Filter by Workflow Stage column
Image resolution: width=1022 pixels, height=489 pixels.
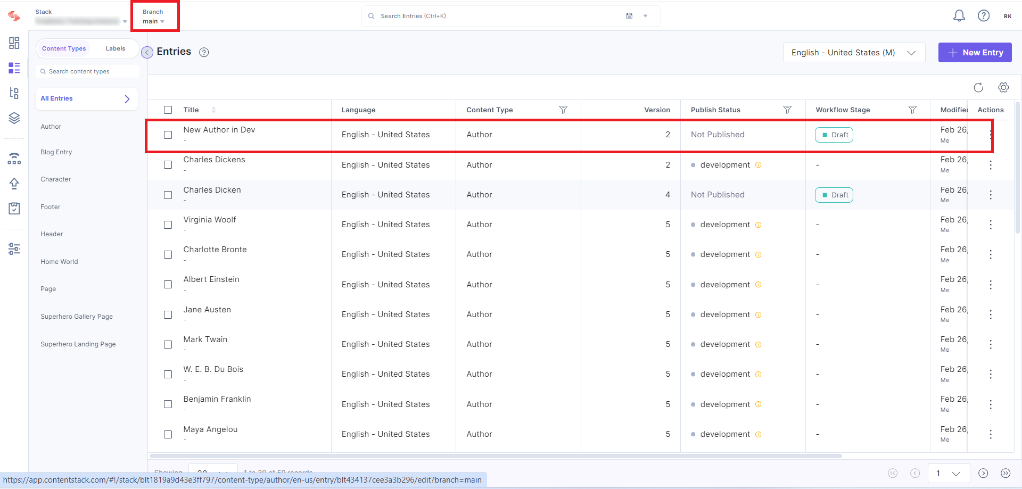[x=912, y=110]
